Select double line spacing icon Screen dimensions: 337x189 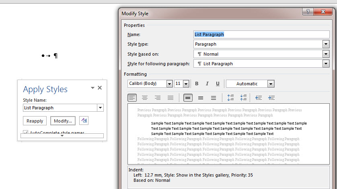(x=214, y=98)
